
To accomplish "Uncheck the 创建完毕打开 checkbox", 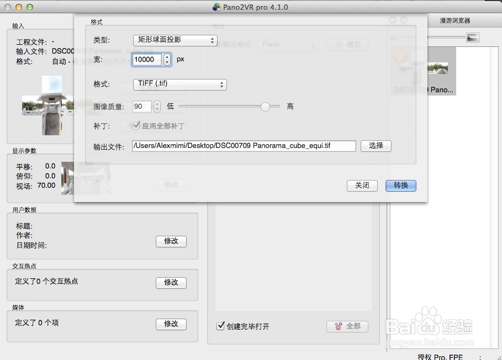I will pyautogui.click(x=220, y=326).
